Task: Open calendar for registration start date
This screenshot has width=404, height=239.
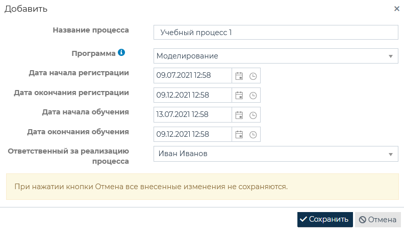Action: (239, 76)
